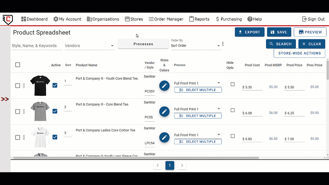Screen dimensions: 329x185
Task: Clear the search filters
Action: click(x=312, y=44)
